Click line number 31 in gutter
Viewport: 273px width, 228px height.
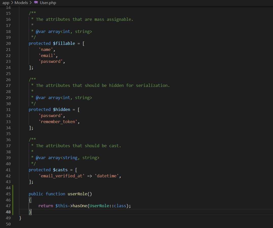point(8,109)
